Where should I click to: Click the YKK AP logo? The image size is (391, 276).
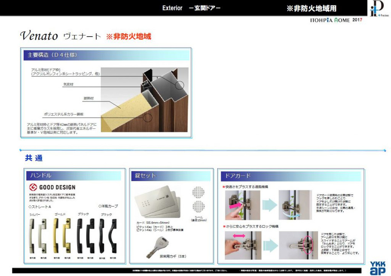click(377, 268)
